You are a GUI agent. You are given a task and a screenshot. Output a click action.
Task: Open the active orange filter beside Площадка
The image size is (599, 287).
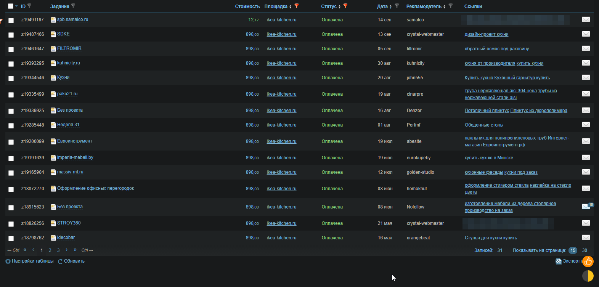pos(297,6)
